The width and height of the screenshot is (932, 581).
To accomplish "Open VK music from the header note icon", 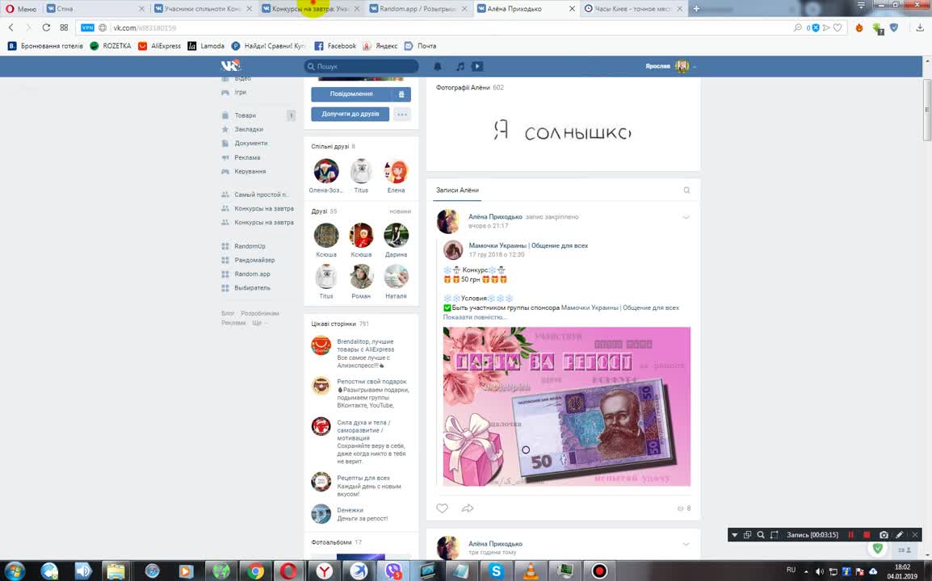I will click(x=460, y=66).
